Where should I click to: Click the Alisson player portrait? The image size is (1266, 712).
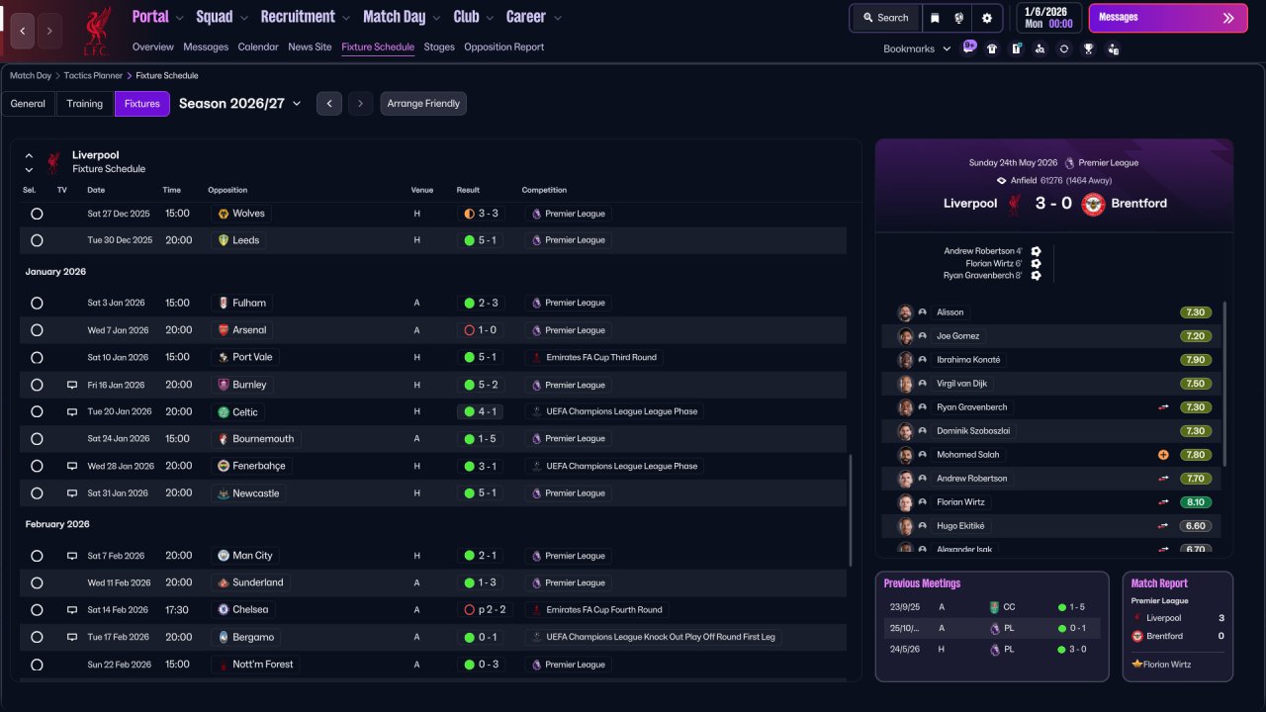[905, 312]
